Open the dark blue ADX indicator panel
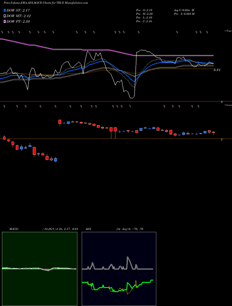232x306 pixels. pos(119,269)
